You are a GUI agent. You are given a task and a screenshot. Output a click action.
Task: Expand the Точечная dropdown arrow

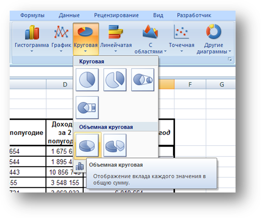click(181, 51)
